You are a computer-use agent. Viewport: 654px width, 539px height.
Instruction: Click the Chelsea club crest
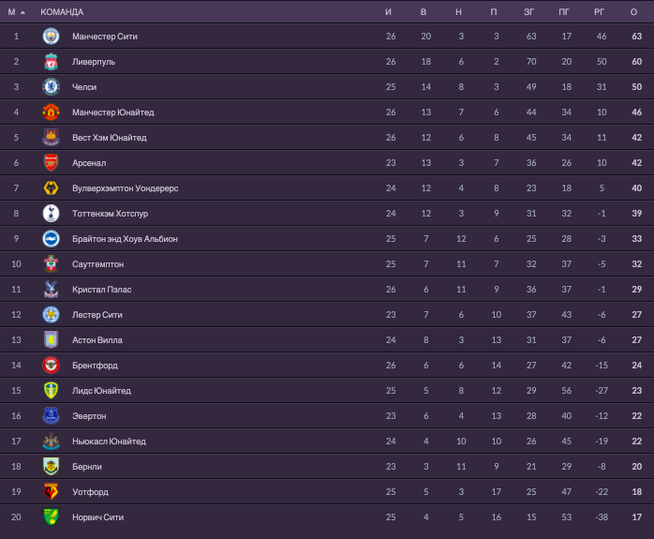click(51, 87)
